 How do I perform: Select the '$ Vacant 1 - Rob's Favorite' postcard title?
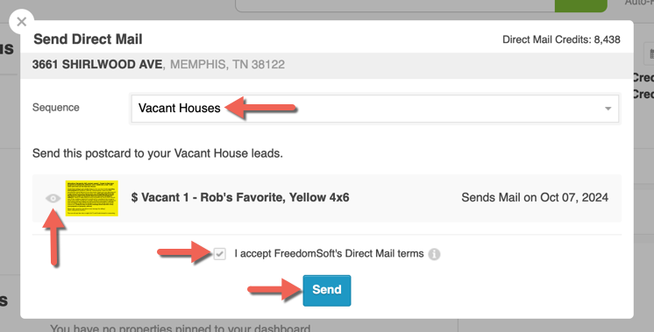click(240, 197)
